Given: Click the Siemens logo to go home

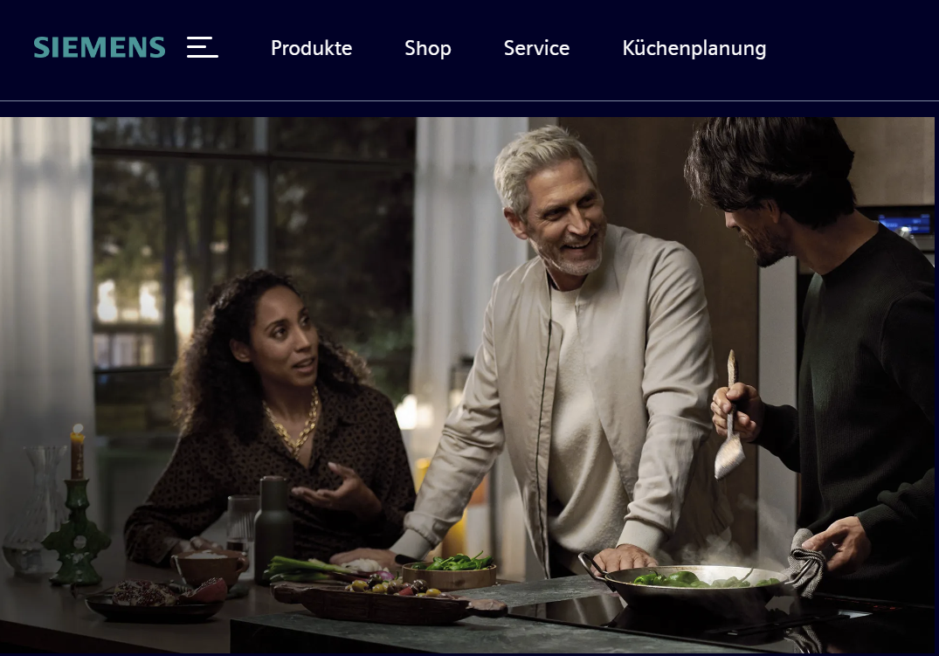Looking at the screenshot, I should (x=100, y=48).
